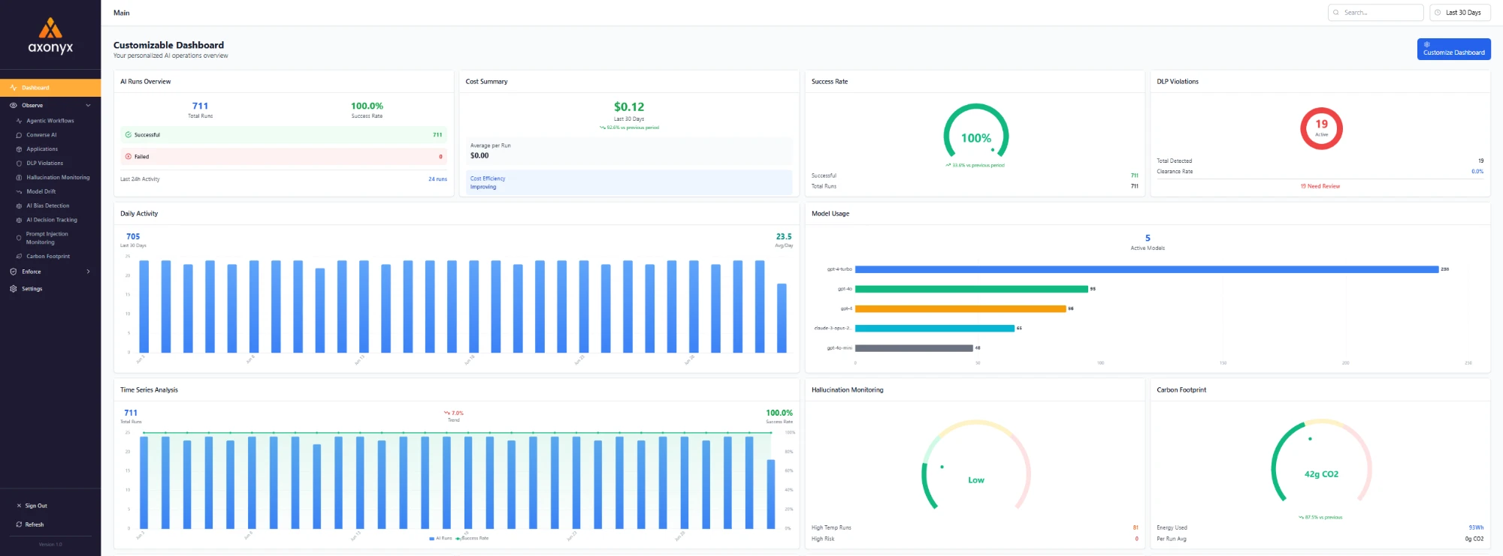Viewport: 1503px width, 556px height.
Task: Click the blue gpt-4-turbo usage bar
Action: (1147, 269)
